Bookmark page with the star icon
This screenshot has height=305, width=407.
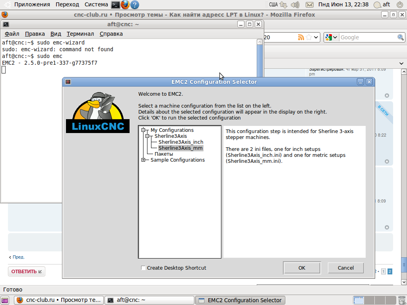coord(309,37)
